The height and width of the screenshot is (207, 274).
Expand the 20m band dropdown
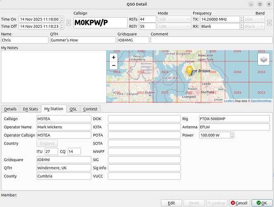pyautogui.click(x=254, y=19)
